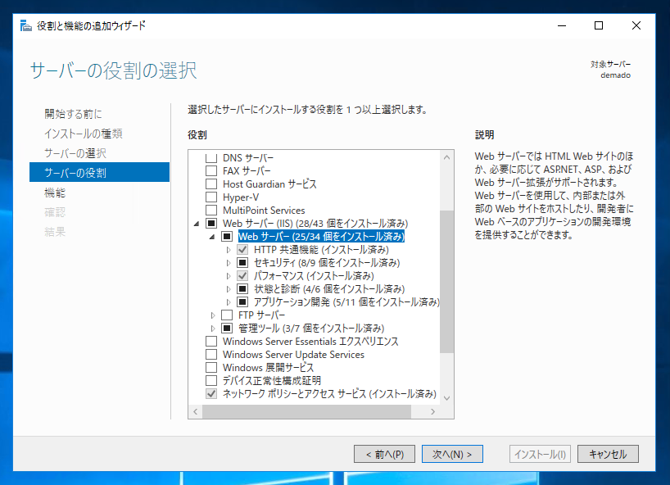Click the 次へ(N) > button
This screenshot has width=670, height=485.
point(452,454)
